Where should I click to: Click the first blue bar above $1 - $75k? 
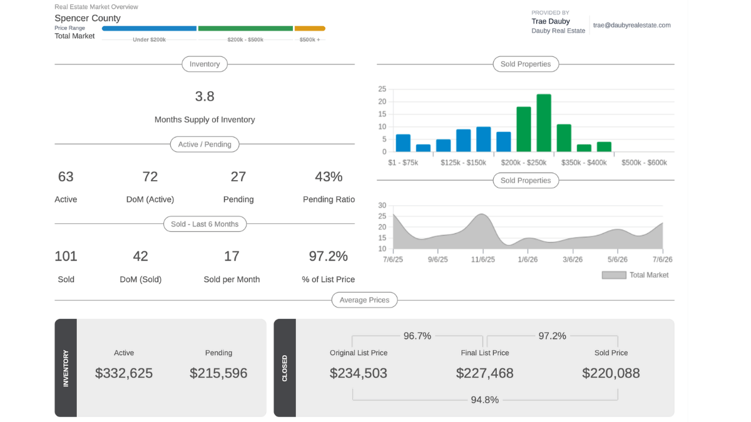coord(403,143)
